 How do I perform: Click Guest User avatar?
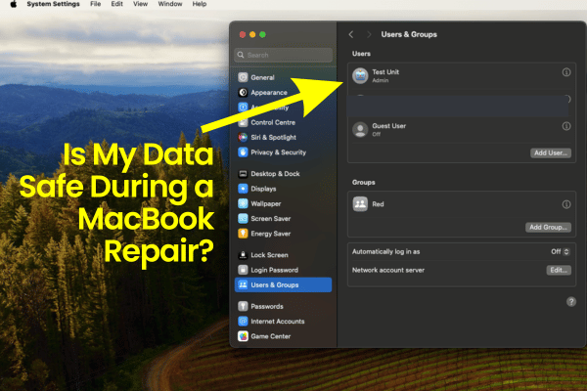[360, 129]
